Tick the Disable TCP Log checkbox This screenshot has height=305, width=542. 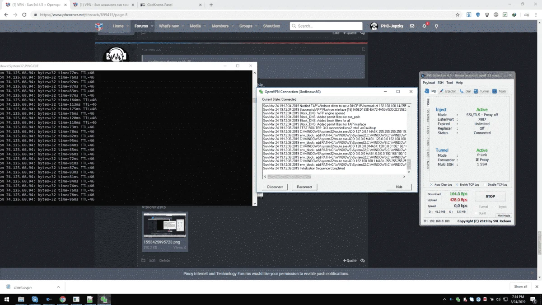[495, 185]
